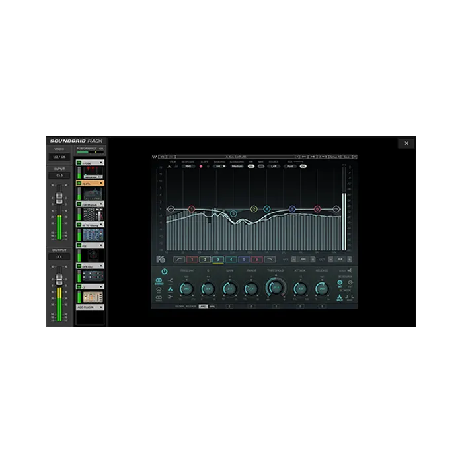Select Sides processing mode icon
Image resolution: width=462 pixels, height=462 pixels.
pyautogui.click(x=159, y=298)
